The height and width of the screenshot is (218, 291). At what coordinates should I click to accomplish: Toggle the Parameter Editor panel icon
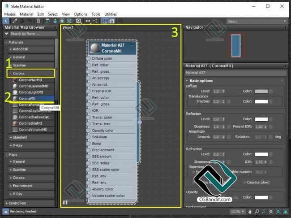pyautogui.click(x=111, y=21)
